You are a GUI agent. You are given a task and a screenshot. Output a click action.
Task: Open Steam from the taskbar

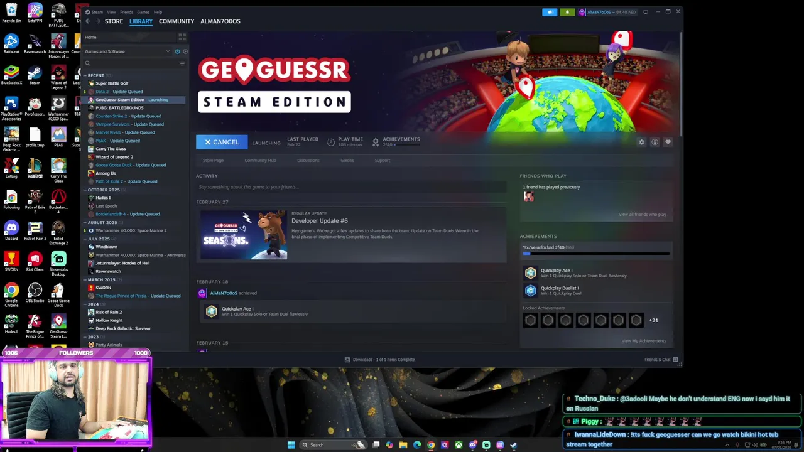click(x=514, y=445)
